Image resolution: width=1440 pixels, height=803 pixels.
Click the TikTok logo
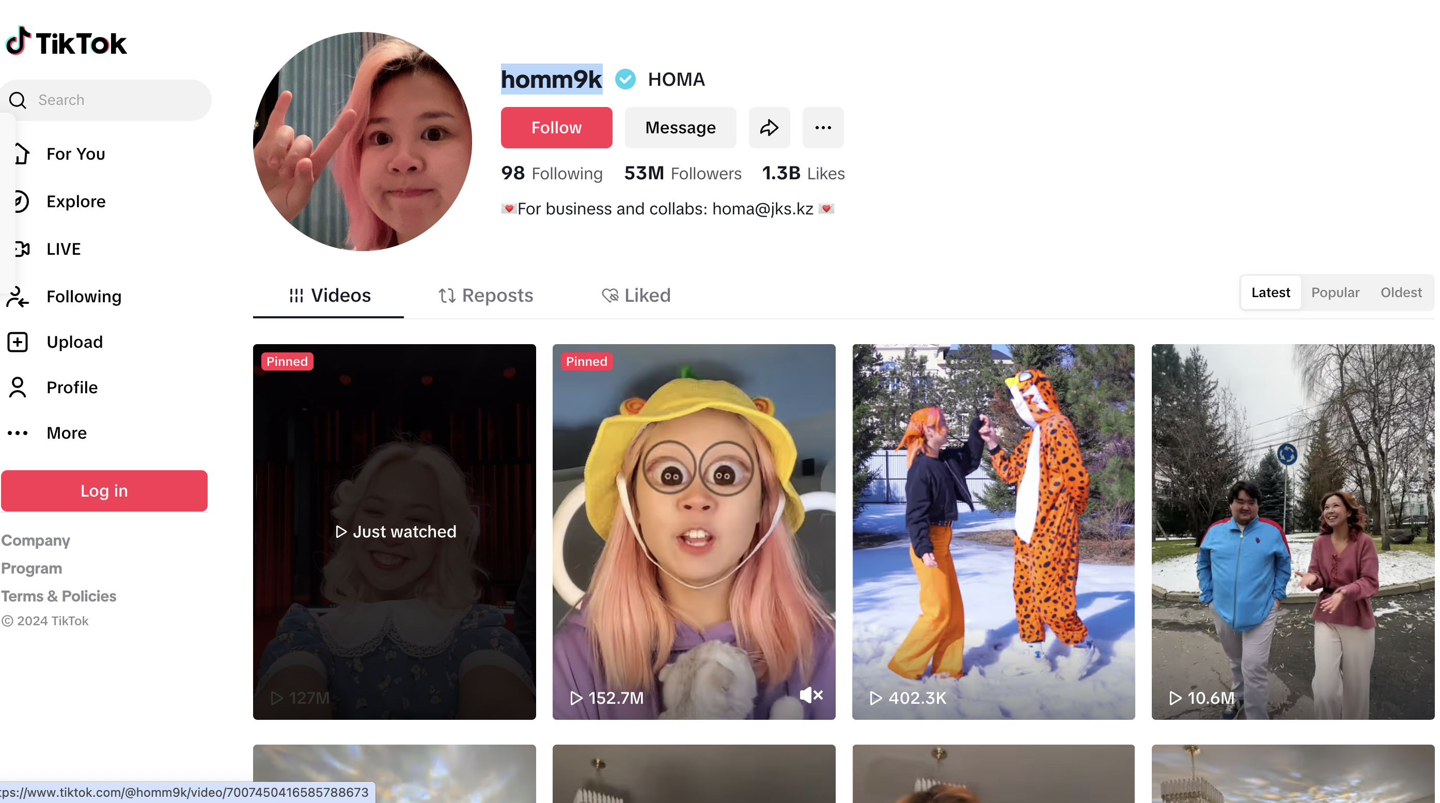66,42
